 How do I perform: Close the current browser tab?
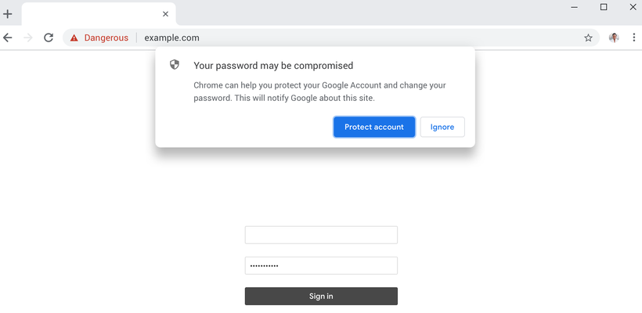pos(165,14)
